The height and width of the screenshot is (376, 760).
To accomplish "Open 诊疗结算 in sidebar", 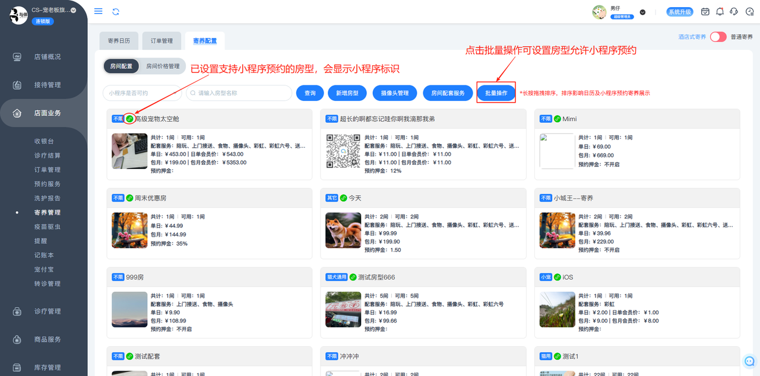I will (47, 155).
